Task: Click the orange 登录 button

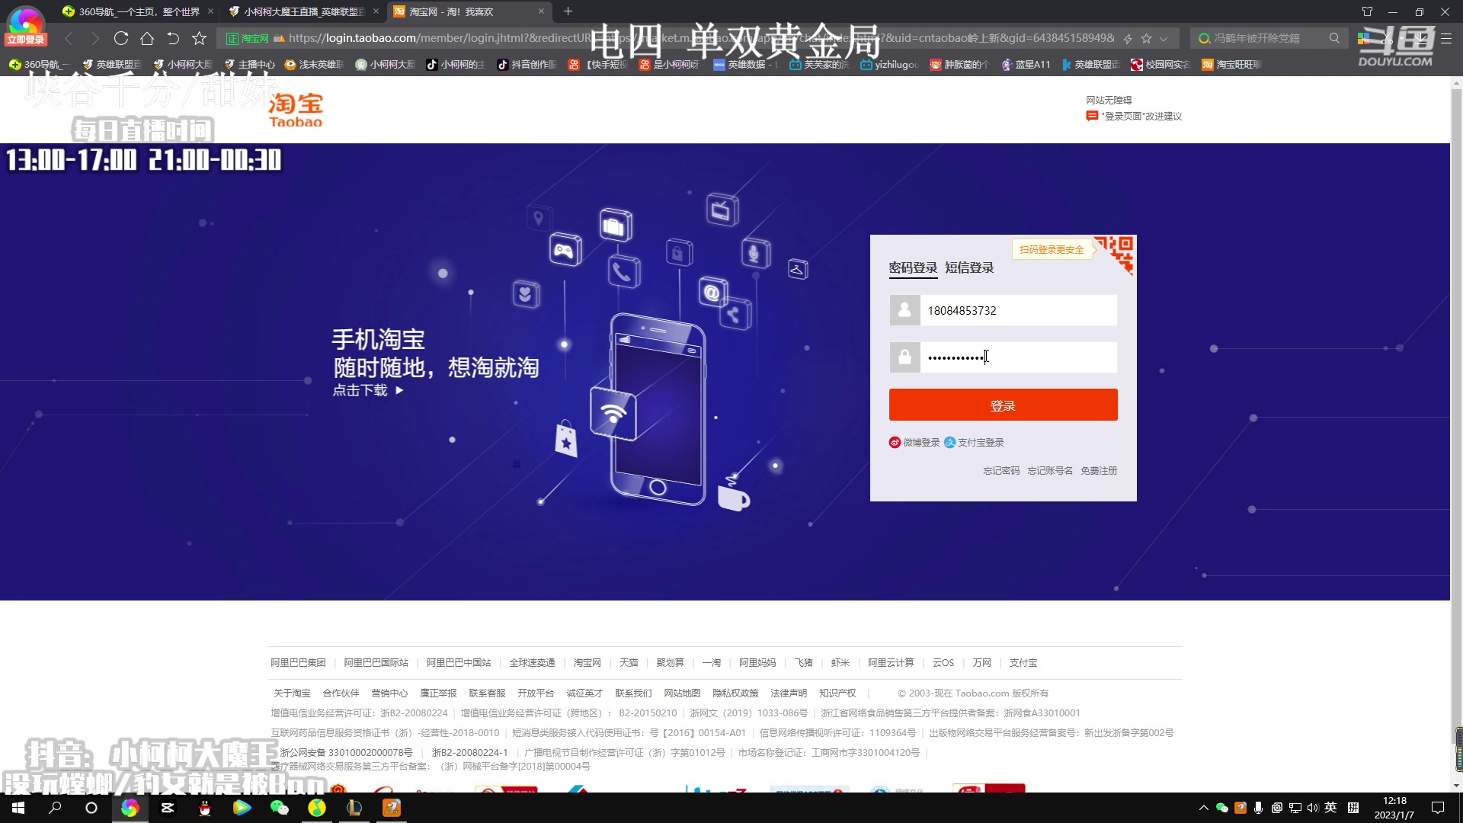Action: pyautogui.click(x=1003, y=405)
